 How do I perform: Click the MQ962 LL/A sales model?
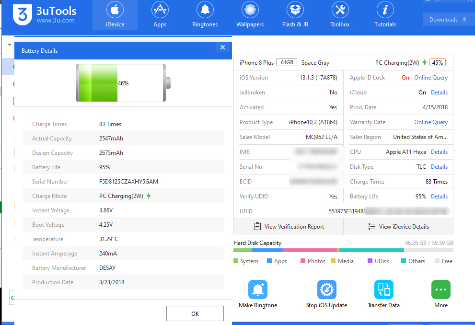point(322,137)
